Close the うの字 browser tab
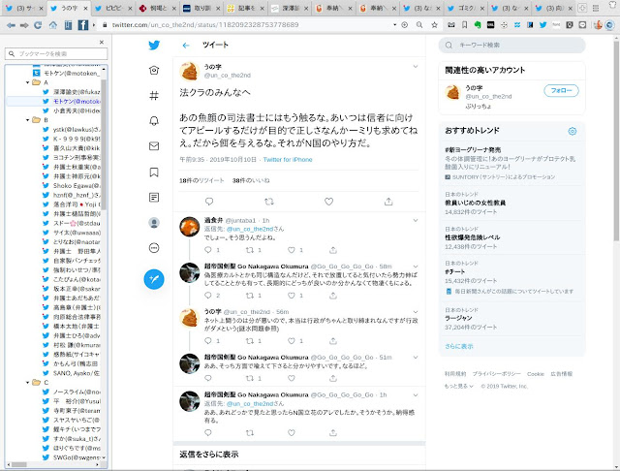 (85, 8)
